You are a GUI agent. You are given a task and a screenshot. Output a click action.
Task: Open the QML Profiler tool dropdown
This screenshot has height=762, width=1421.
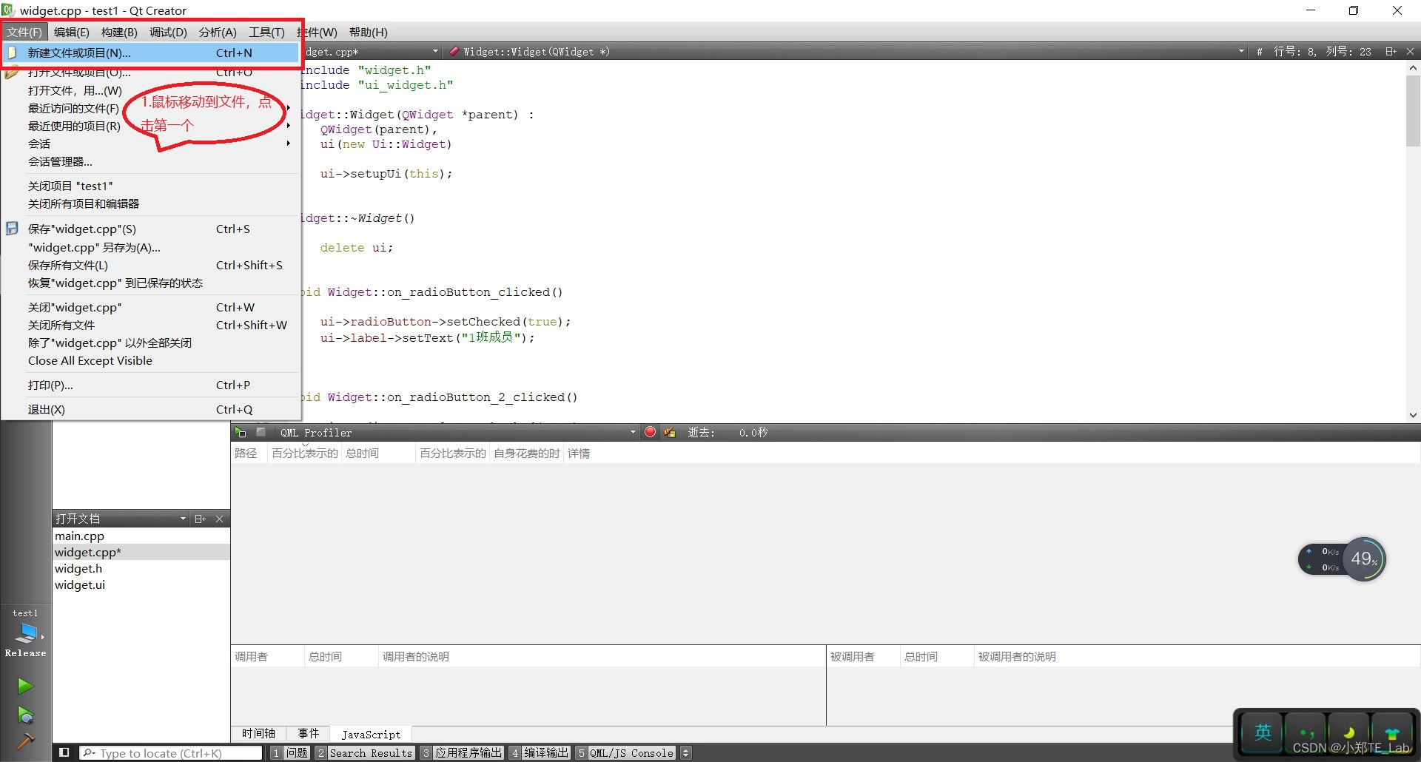pos(633,432)
